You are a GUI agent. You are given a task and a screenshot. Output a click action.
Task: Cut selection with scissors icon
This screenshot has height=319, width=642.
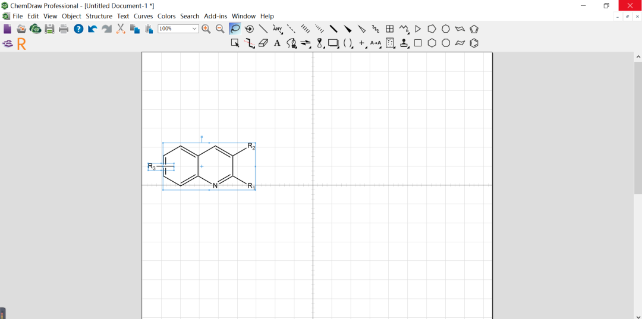pyautogui.click(x=120, y=29)
